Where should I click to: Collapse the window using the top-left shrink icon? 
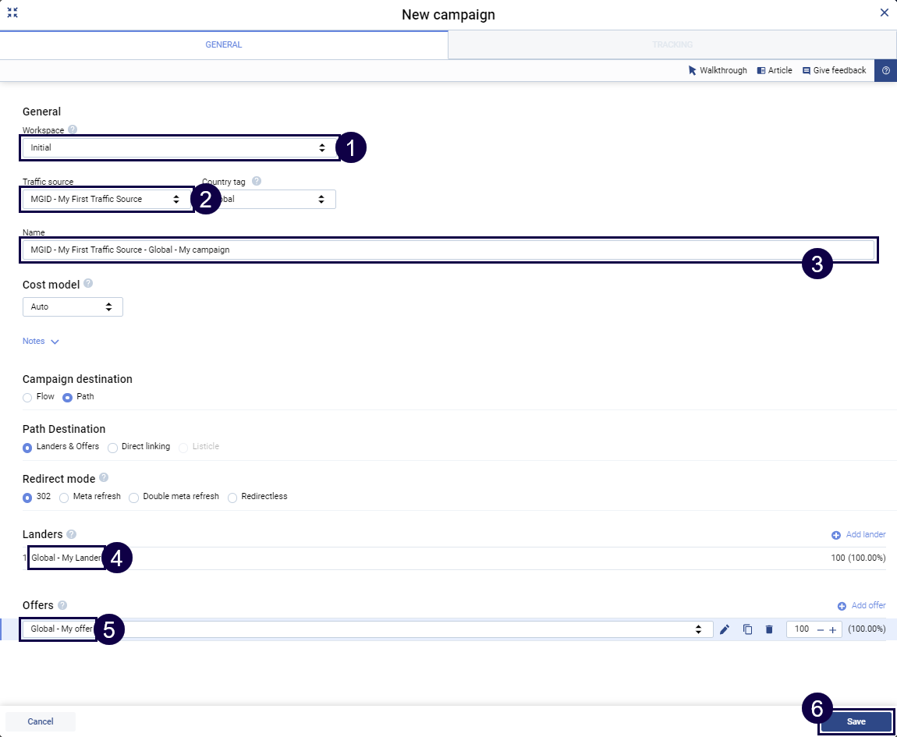tap(12, 13)
